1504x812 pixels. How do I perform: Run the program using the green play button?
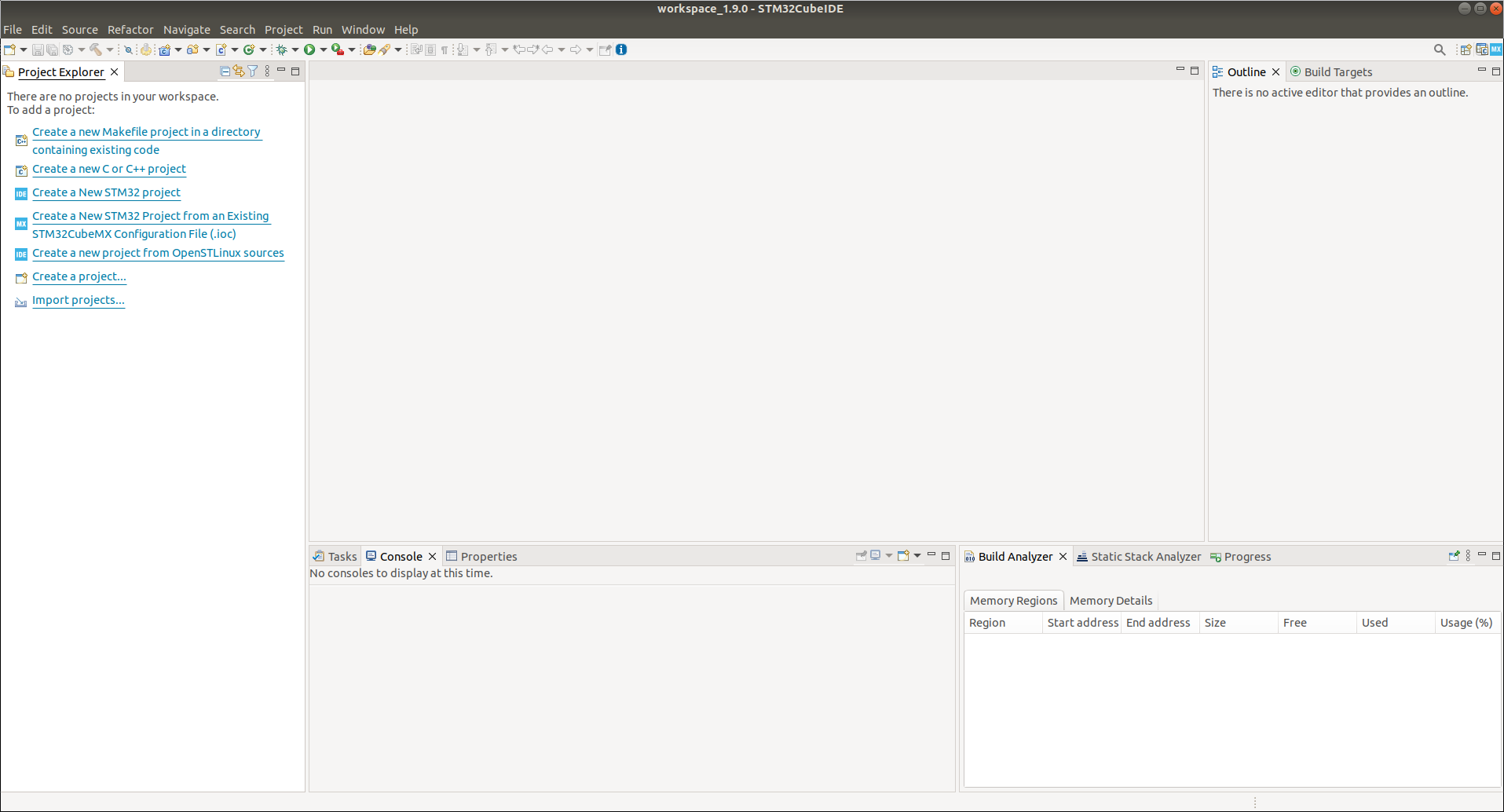(x=309, y=49)
